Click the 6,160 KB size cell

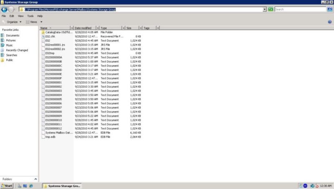135,133
